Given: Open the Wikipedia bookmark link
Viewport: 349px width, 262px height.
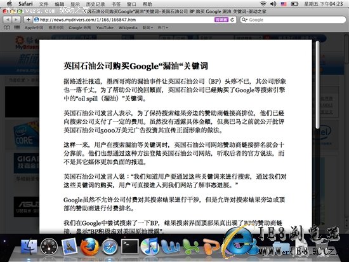Looking at the screenshot, I should click(x=128, y=27).
